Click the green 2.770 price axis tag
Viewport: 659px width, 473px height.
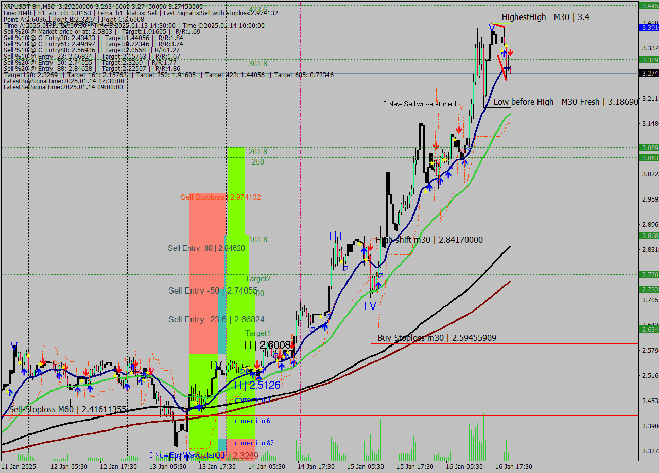click(x=649, y=275)
